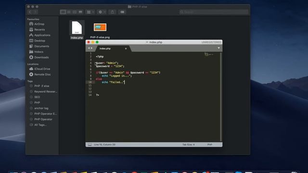308x173 pixels.
Task: Click the Tags section header
Action: (x=30, y=81)
